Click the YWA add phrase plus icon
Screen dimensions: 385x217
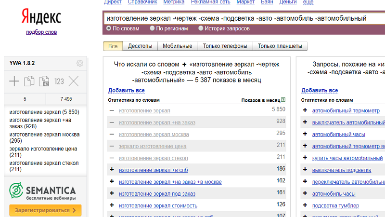coord(14,81)
